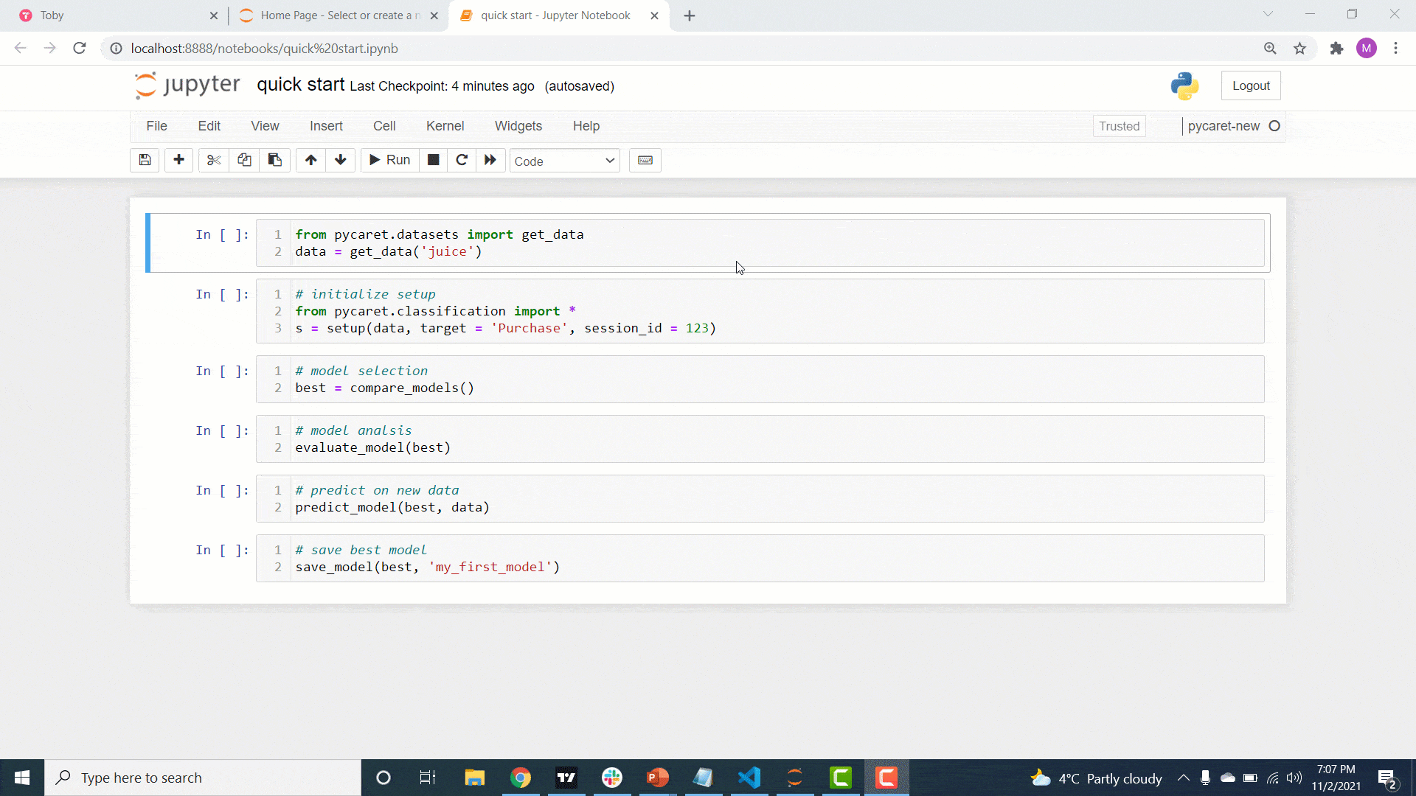Screen dimensions: 1416x796
Task: Click the Copy selected cells icon
Action: click(x=244, y=161)
